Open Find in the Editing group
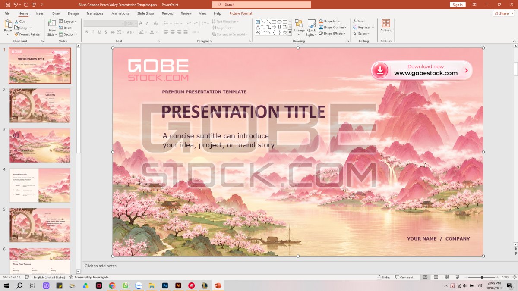Image resolution: width=518 pixels, height=291 pixels. point(359,21)
